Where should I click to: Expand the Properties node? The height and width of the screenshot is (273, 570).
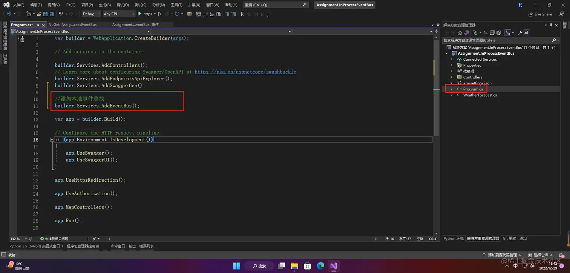[x=452, y=65]
